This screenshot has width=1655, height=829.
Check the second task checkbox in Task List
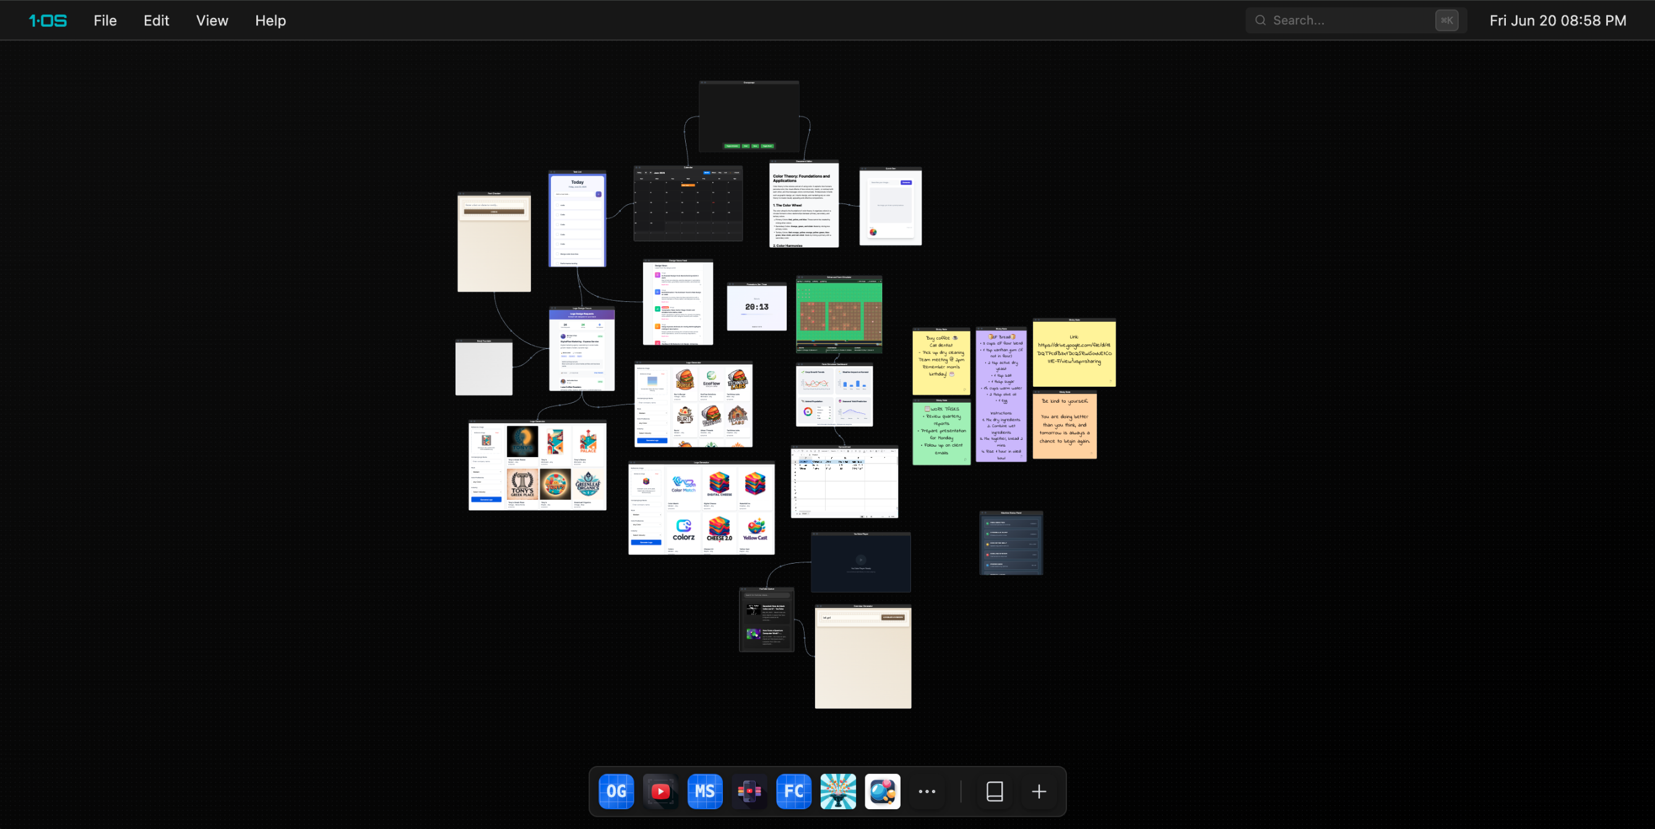point(557,215)
